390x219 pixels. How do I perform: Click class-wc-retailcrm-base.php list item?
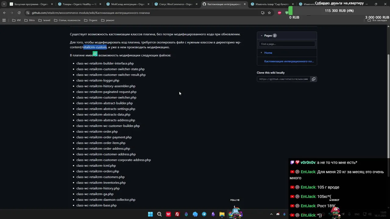click(96, 206)
